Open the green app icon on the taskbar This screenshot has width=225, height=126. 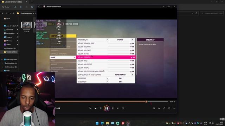(118, 123)
